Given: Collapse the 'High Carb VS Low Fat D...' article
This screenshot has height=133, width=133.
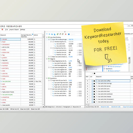Looking at the screenshot, I should click(x=49, y=80).
